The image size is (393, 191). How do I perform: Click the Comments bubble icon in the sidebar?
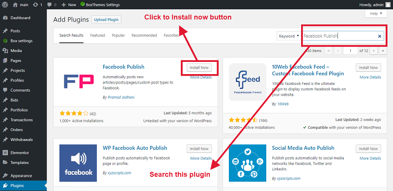5,90
